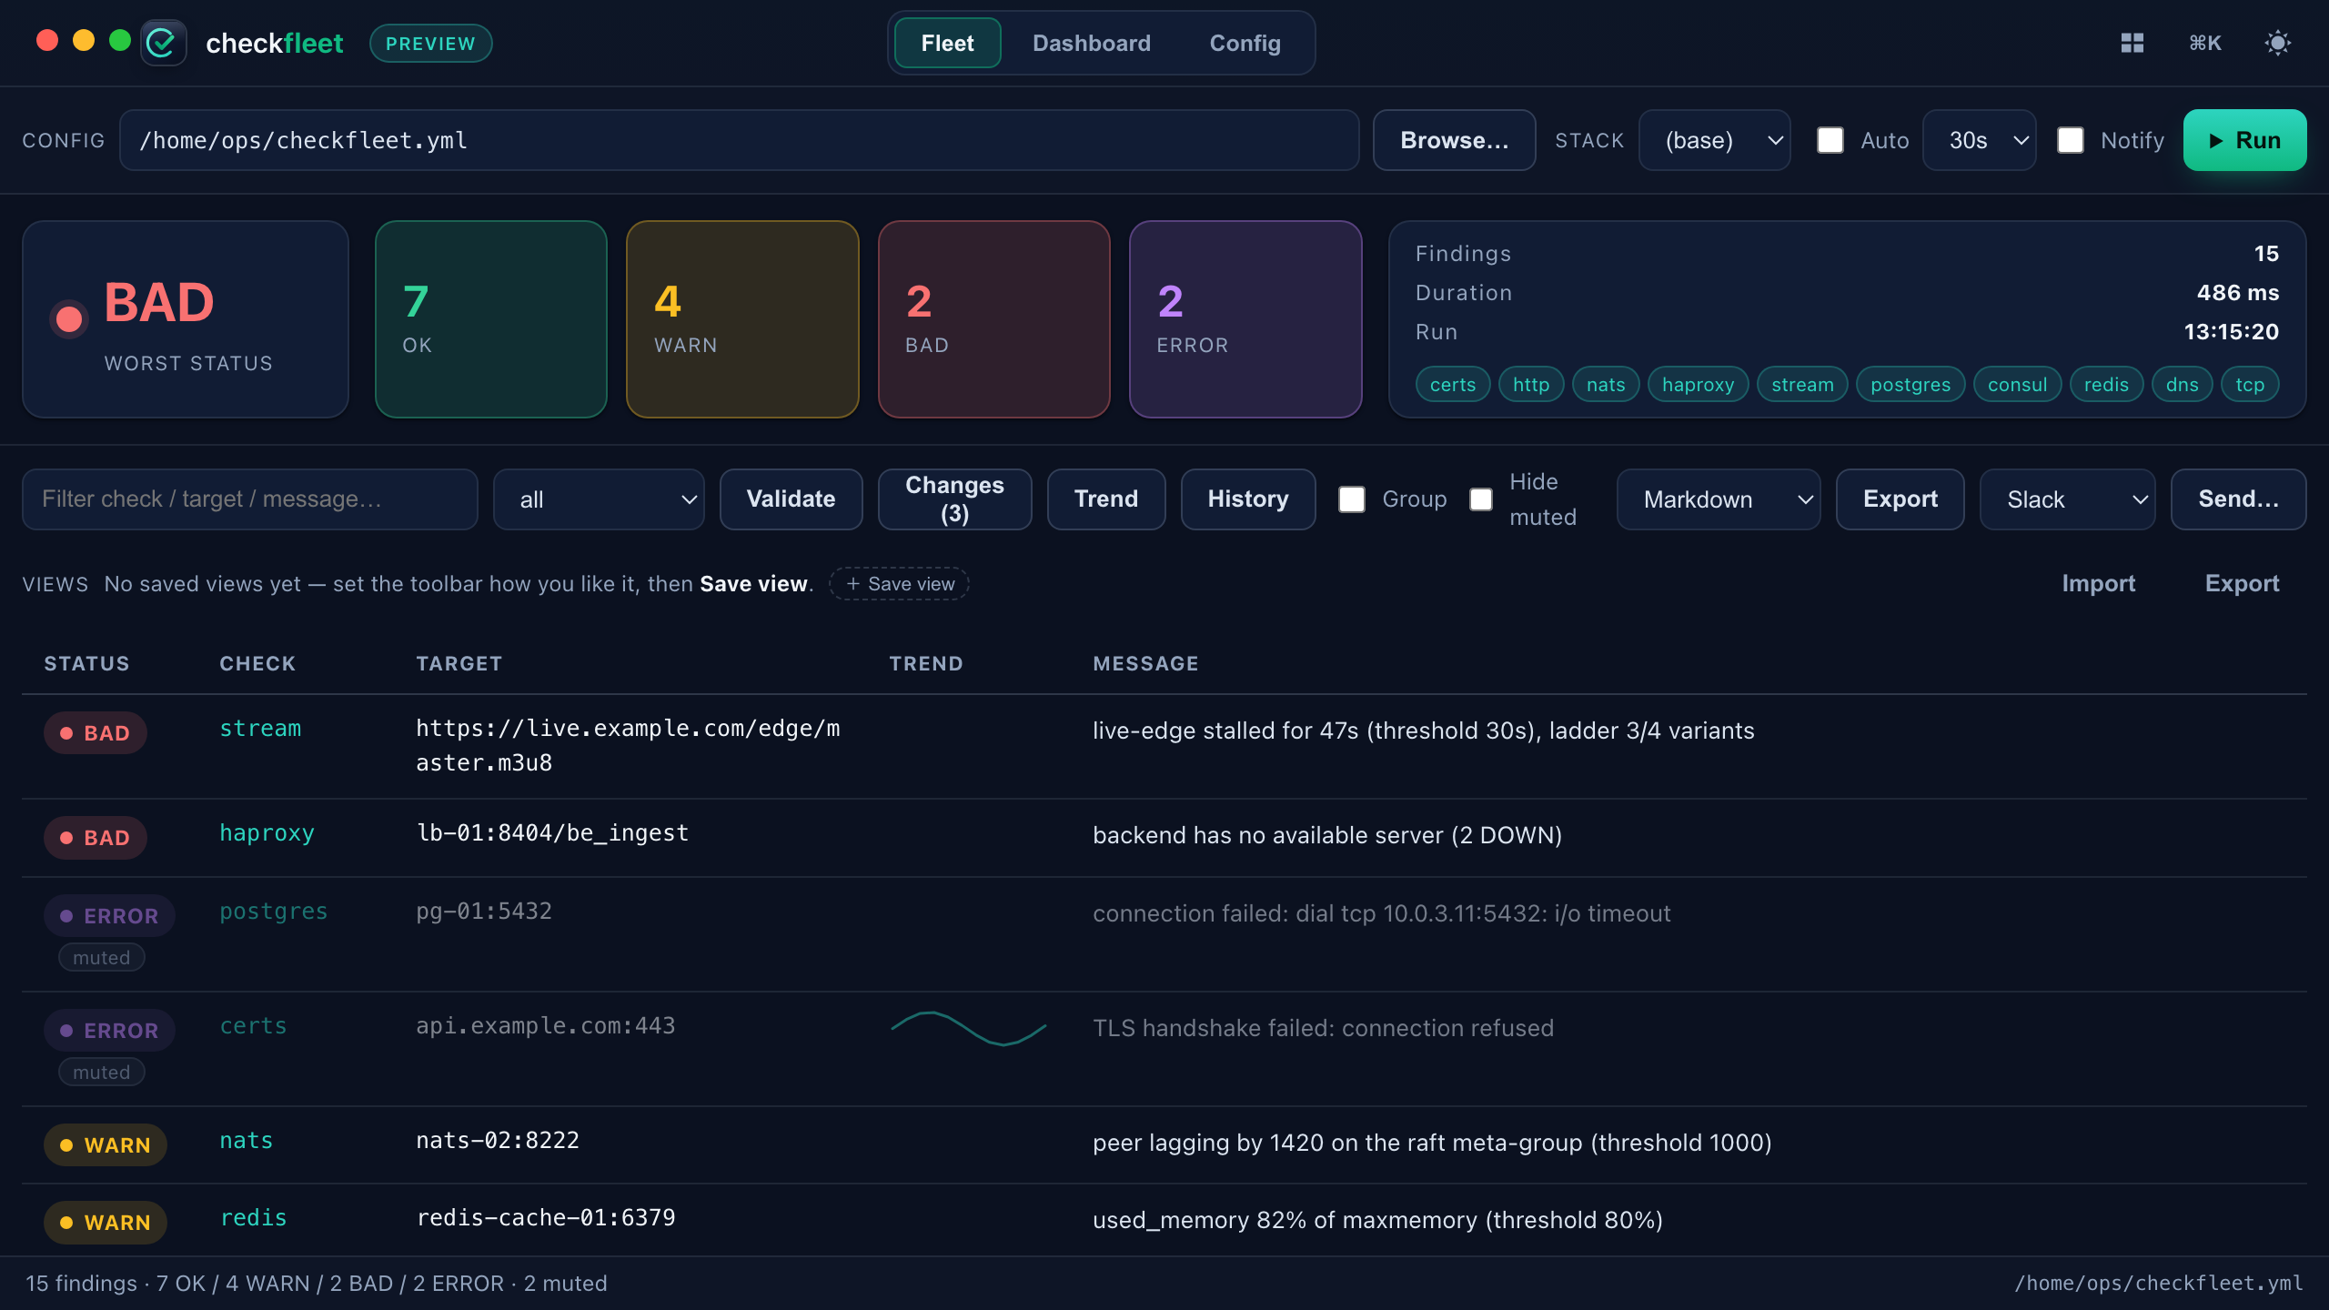Enable the Hide muted checkbox

click(1481, 499)
